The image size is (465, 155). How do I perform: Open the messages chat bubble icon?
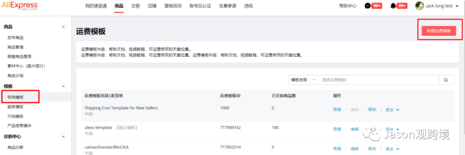pos(367,6)
